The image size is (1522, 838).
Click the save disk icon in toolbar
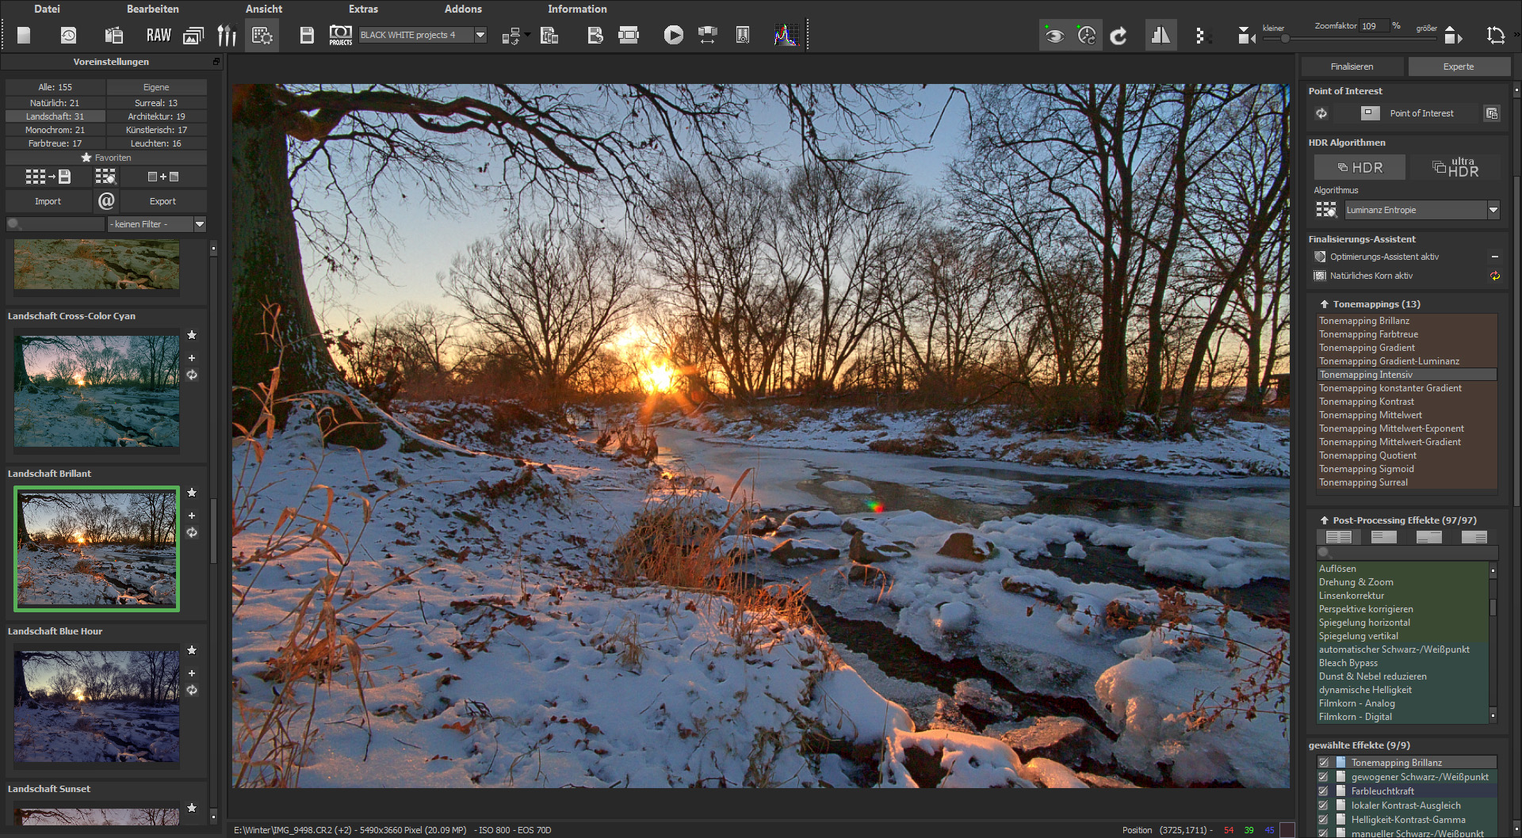click(307, 35)
